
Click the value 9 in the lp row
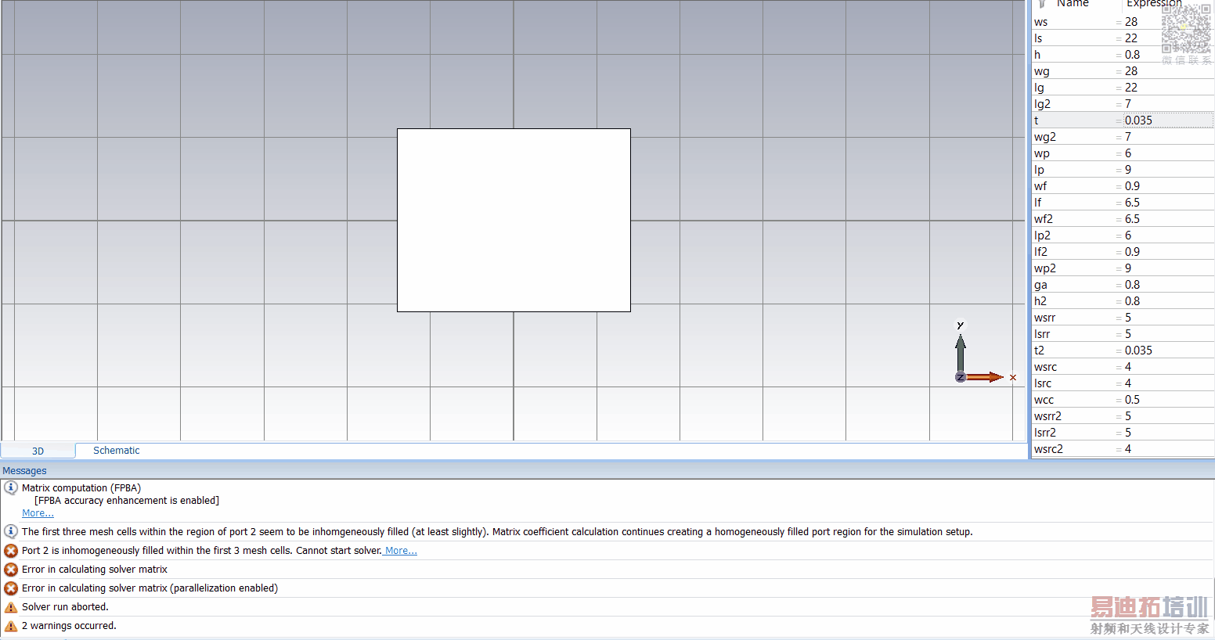[1128, 170]
